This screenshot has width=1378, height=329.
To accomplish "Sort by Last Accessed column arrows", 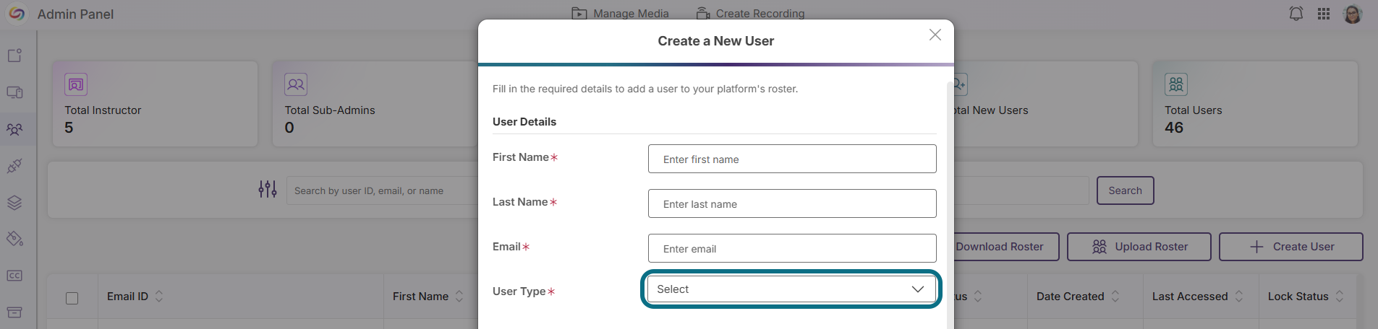I will [1239, 297].
